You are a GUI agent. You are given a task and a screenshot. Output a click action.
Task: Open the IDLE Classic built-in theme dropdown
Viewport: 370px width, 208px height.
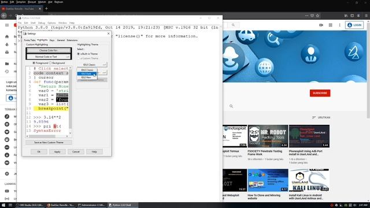[x=92, y=65]
